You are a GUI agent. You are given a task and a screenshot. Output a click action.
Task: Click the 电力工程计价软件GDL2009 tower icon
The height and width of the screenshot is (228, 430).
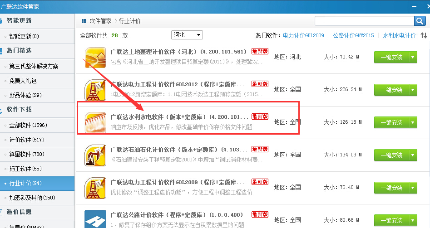click(x=95, y=188)
